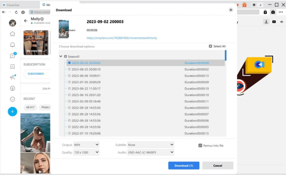Click the bookmarks icon in sidebar

point(12,67)
